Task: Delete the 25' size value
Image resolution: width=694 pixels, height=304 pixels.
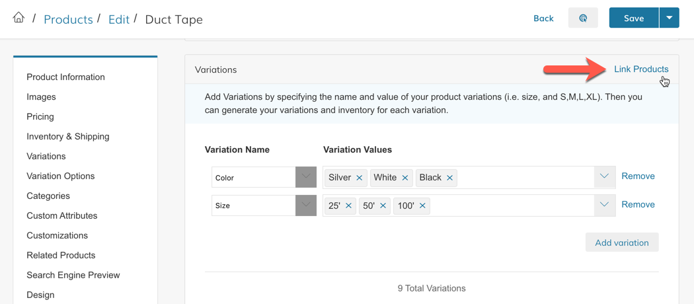Action: coord(348,206)
